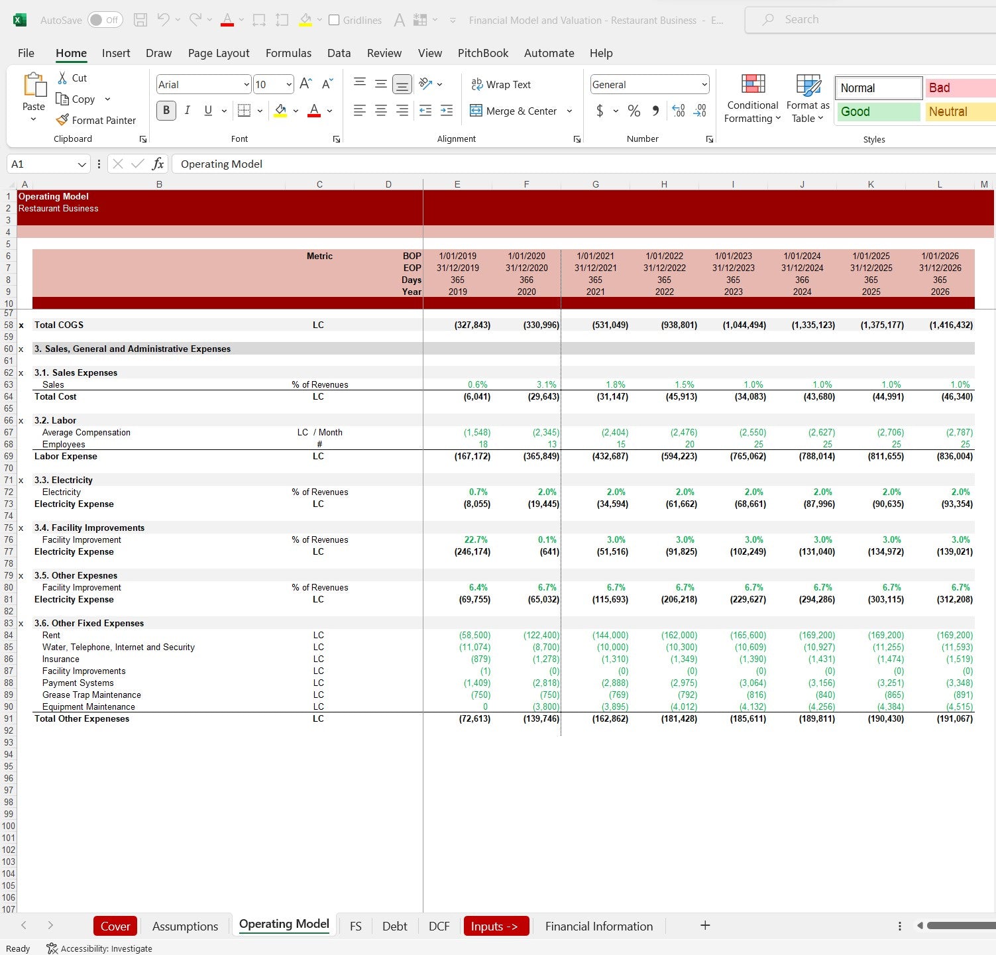996x955 pixels.
Task: Apply percent style number format
Action: click(x=634, y=111)
